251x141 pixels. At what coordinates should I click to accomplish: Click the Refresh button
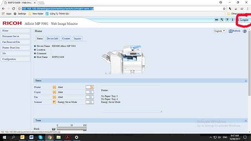[x=235, y=31]
